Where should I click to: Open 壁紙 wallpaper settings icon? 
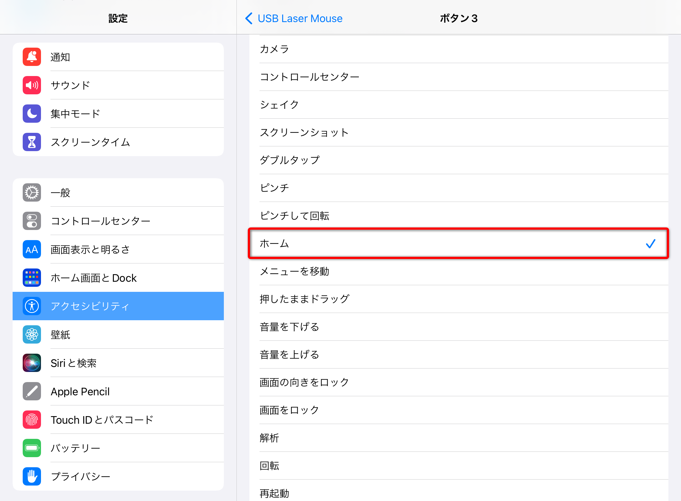31,334
